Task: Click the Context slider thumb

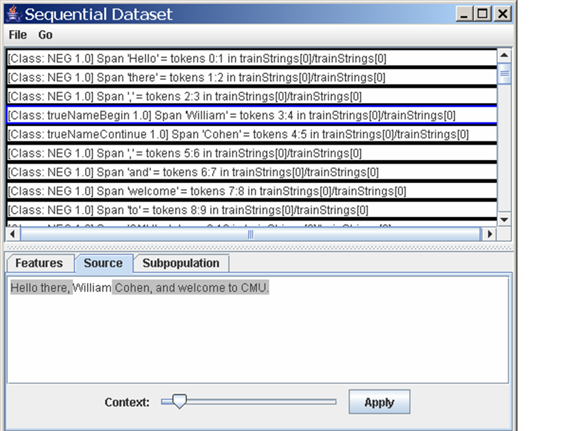Action: click(178, 402)
